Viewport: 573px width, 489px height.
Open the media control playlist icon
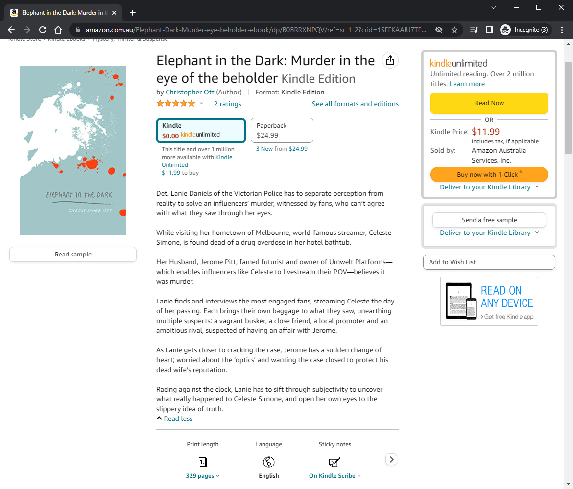[x=474, y=30]
